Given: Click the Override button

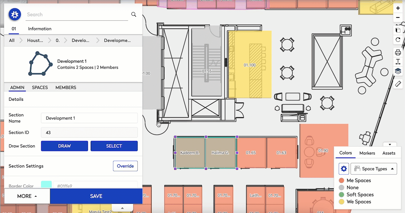Looking at the screenshot, I should click(x=125, y=166).
